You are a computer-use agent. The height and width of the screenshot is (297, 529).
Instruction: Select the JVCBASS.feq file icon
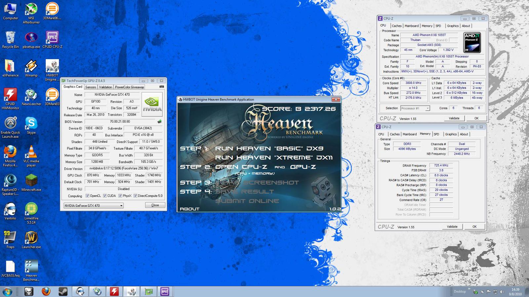pyautogui.click(x=10, y=269)
